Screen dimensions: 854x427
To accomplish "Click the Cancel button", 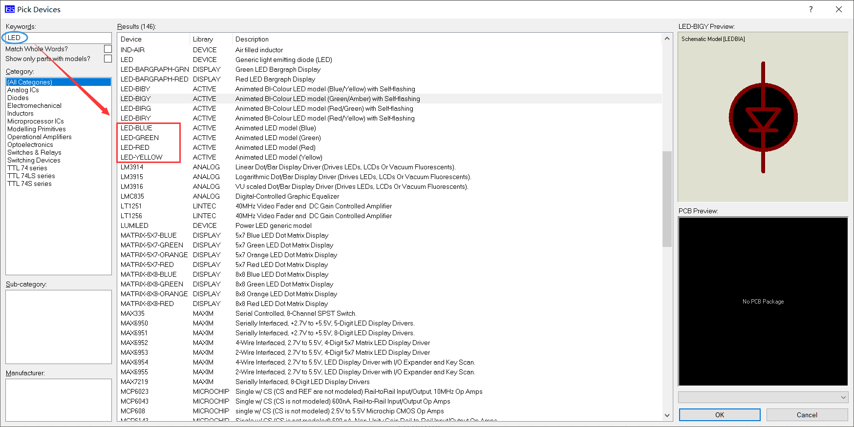I will coord(807,415).
